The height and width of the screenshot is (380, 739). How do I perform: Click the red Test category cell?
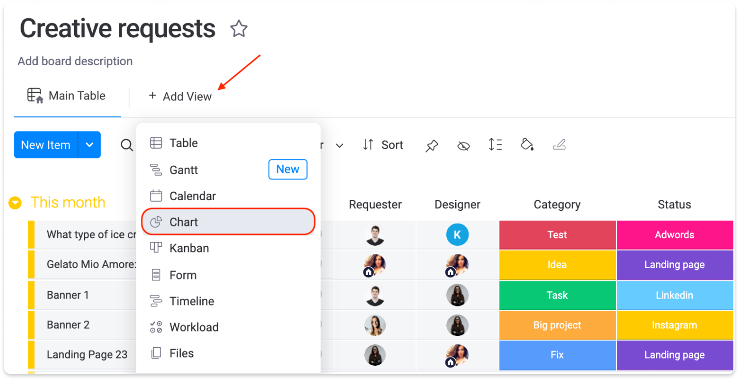[x=557, y=235]
